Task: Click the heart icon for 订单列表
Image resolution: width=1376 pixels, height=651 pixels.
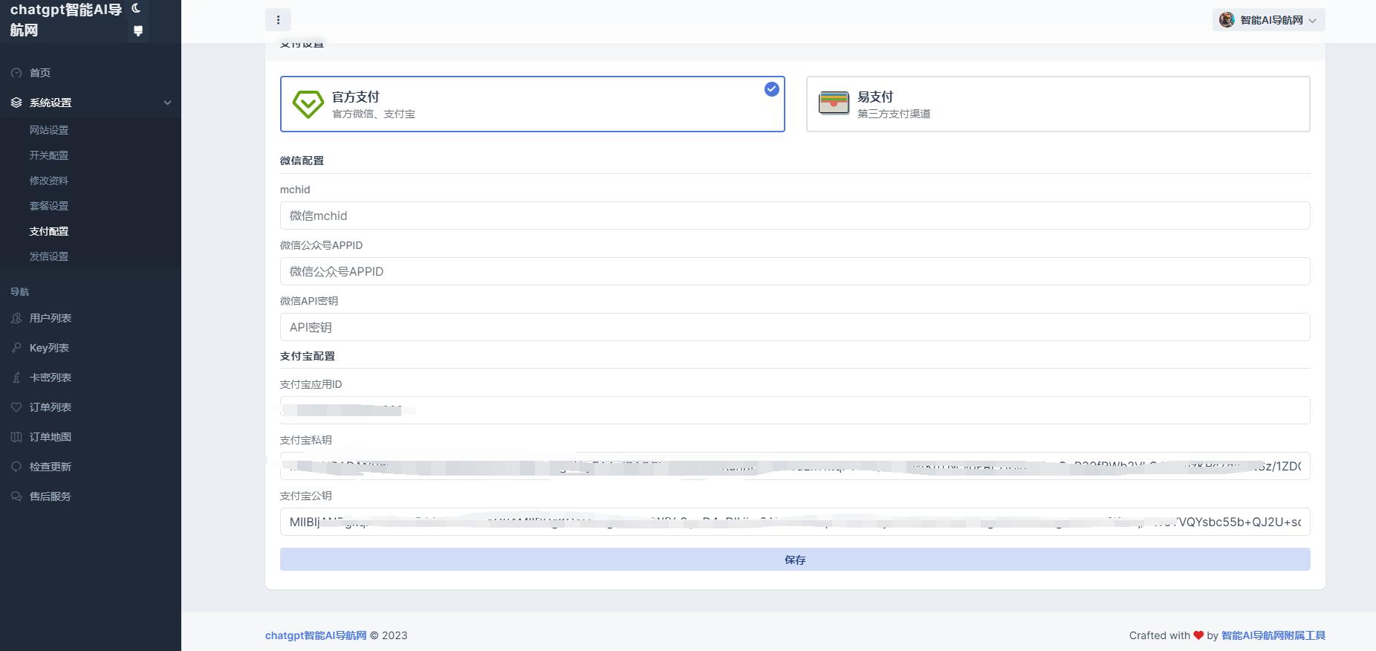Action: pyautogui.click(x=16, y=407)
